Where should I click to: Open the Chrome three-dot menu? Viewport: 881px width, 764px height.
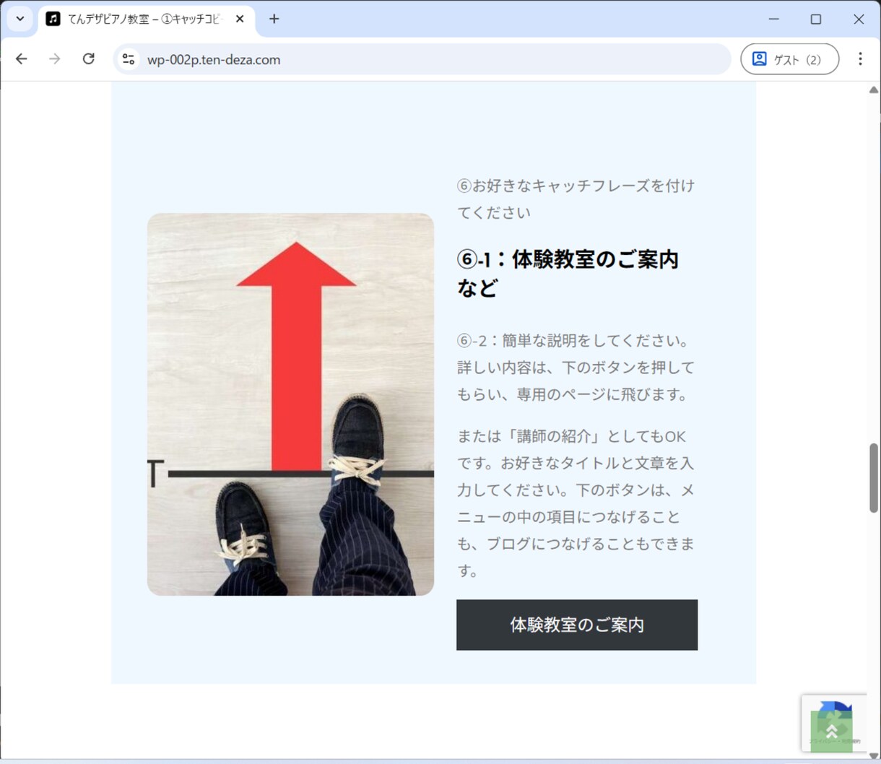(860, 59)
